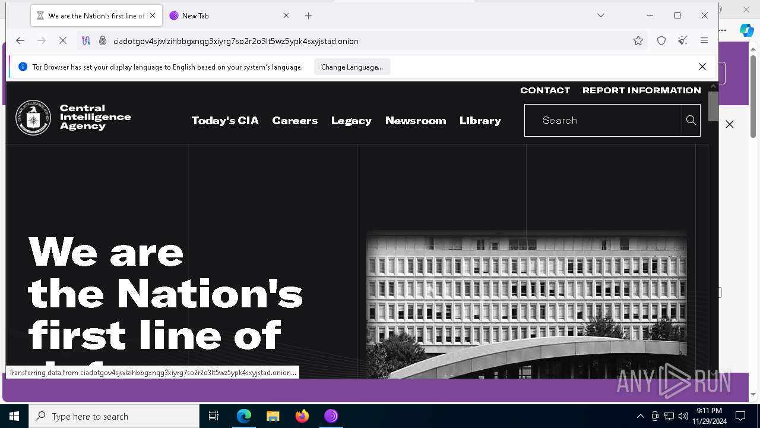The width and height of the screenshot is (760, 428).
Task: Click the onion site identity icon
Action: [x=102, y=40]
